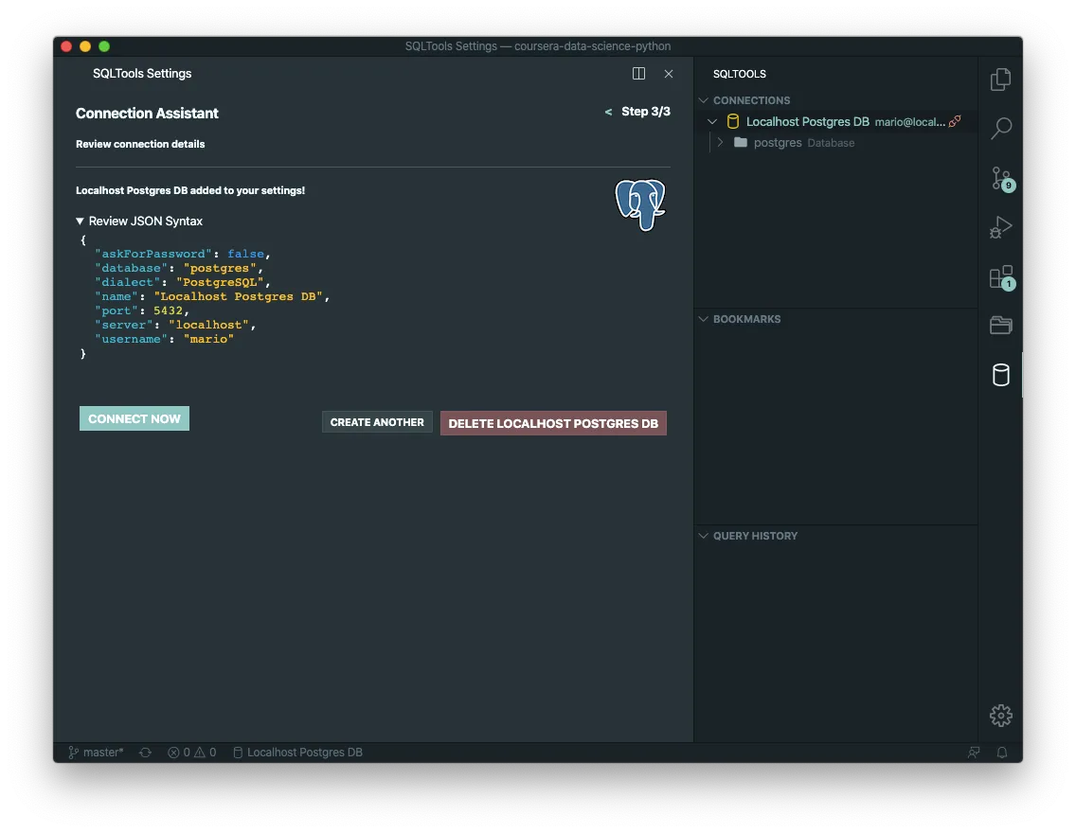Click the "mario" username value

point(208,339)
